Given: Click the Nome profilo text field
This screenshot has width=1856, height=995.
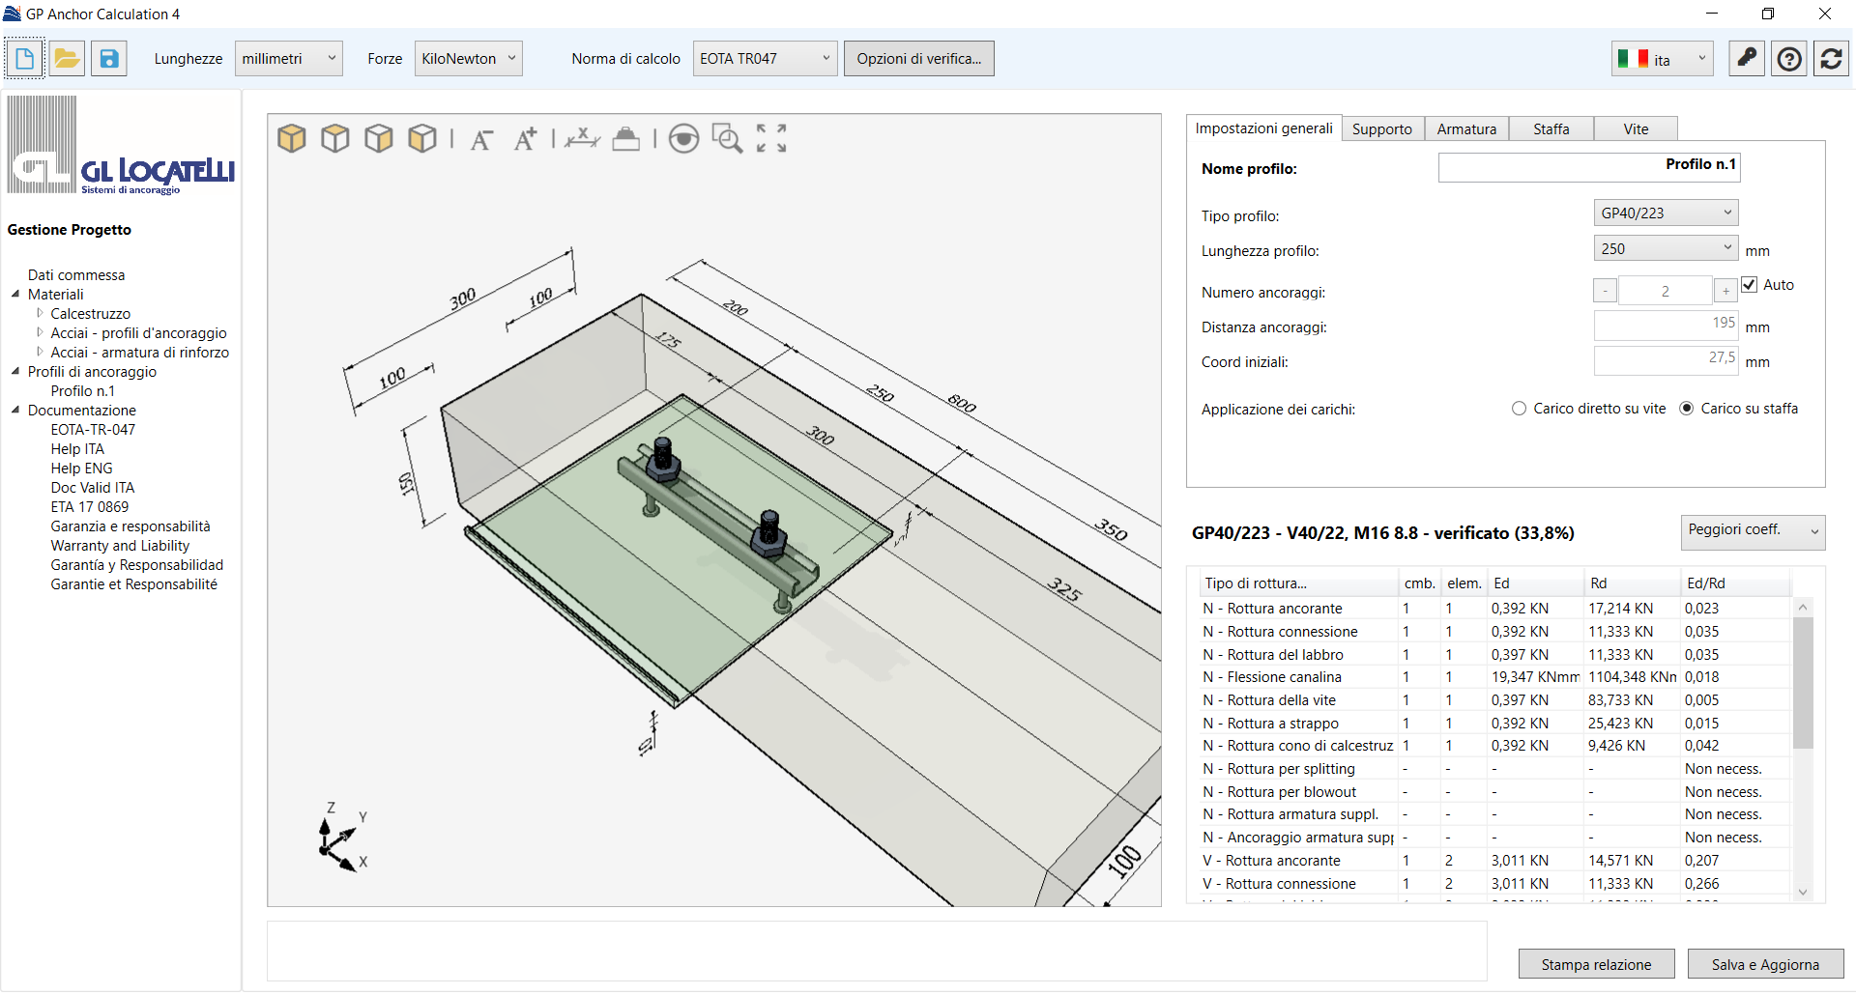Looking at the screenshot, I should tap(1589, 167).
